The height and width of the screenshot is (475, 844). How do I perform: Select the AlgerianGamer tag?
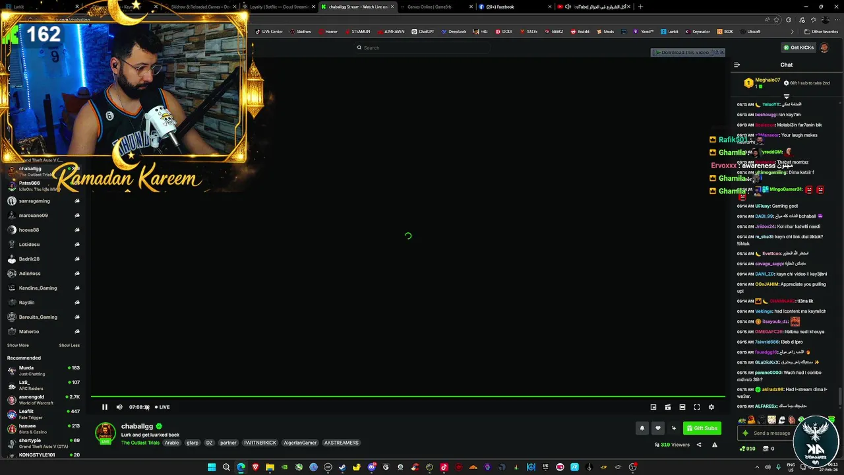tap(300, 443)
